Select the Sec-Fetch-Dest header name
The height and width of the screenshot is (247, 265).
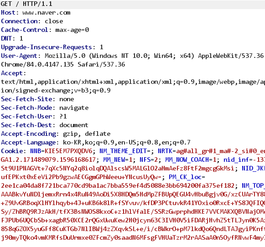26,125
